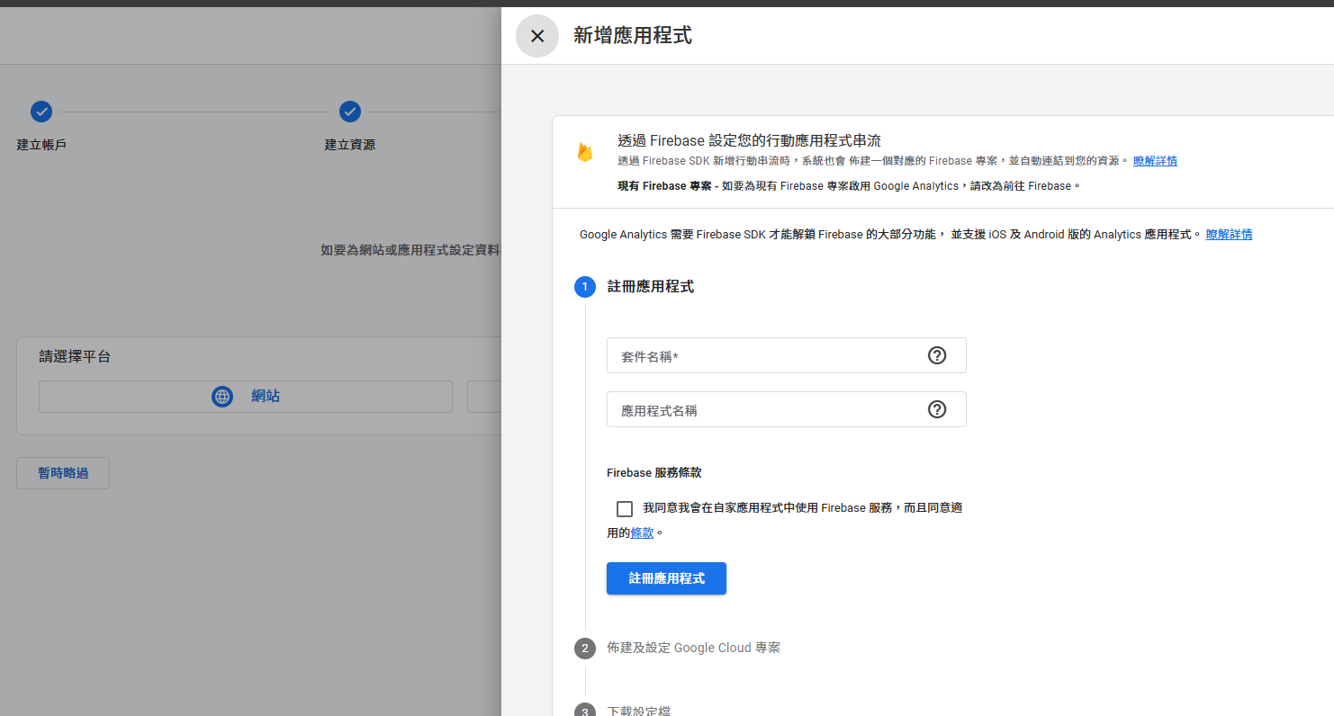Screen dimensions: 1334x716
Task: Click the 建立資源 checkmark step icon
Action: (350, 112)
